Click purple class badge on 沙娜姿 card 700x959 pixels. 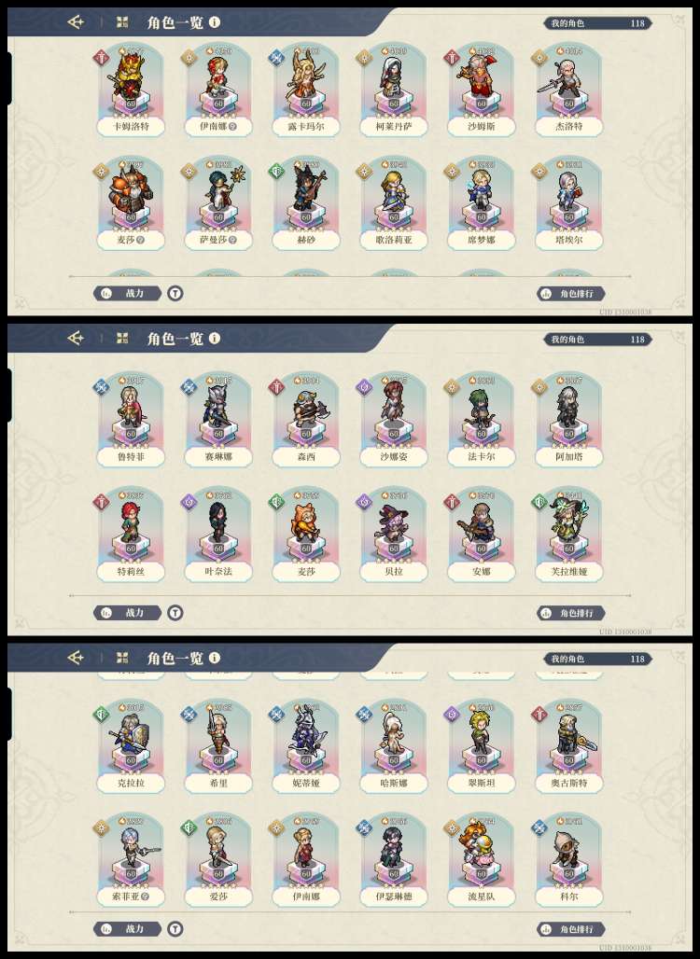[364, 387]
